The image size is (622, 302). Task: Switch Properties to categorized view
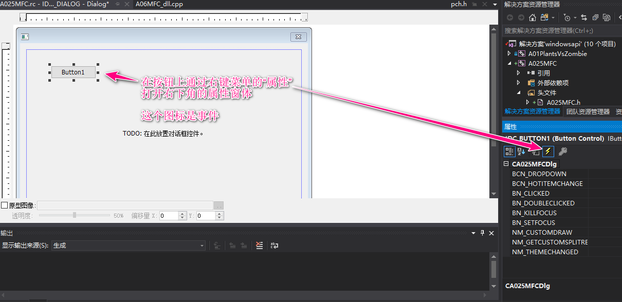click(x=509, y=152)
